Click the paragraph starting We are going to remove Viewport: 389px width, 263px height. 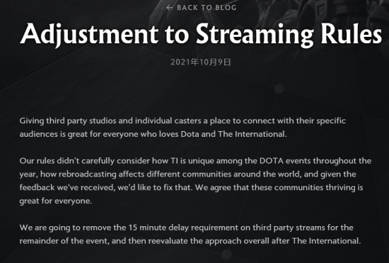tap(190, 234)
